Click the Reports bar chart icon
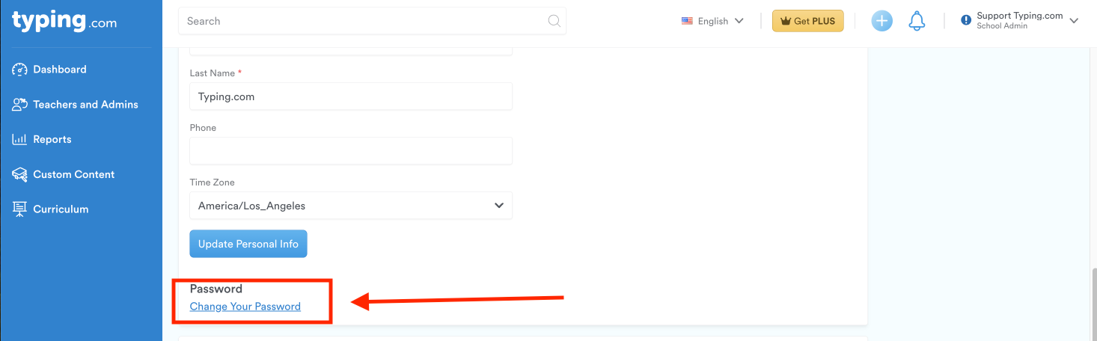The image size is (1097, 341). coord(20,140)
